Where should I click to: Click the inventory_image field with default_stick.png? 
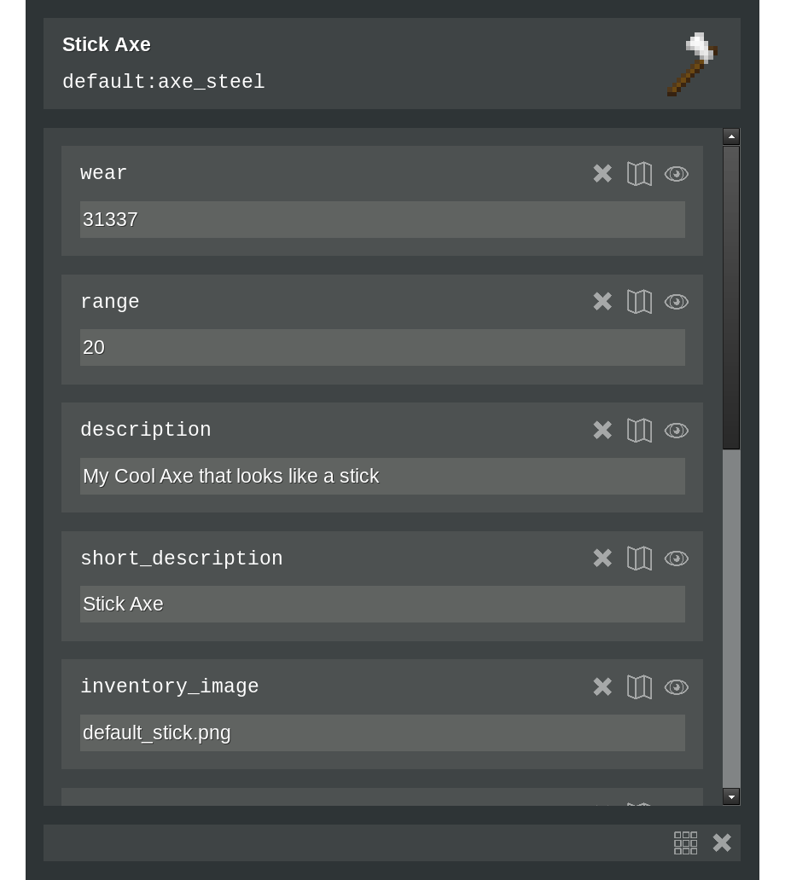[x=382, y=733]
